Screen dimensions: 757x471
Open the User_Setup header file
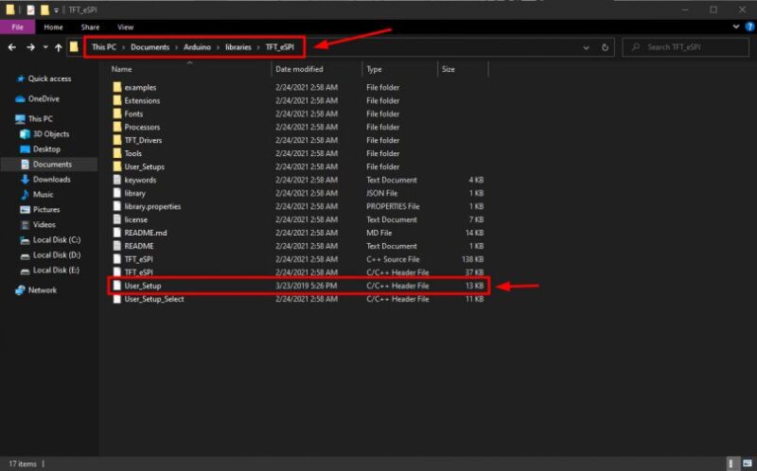(x=143, y=286)
